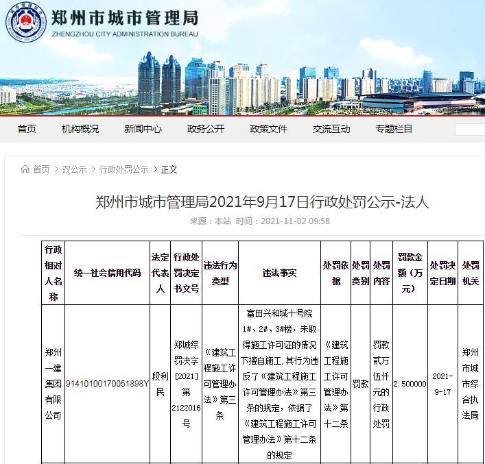Image resolution: width=485 pixels, height=464 pixels.
Task: Open the 行政处罚公示 breadcrumb link
Action: [x=123, y=169]
